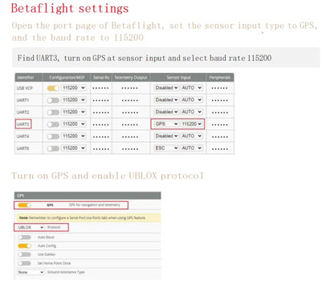334x292 pixels.
Task: Click the Configuration/MSP column header
Action: 67,78
